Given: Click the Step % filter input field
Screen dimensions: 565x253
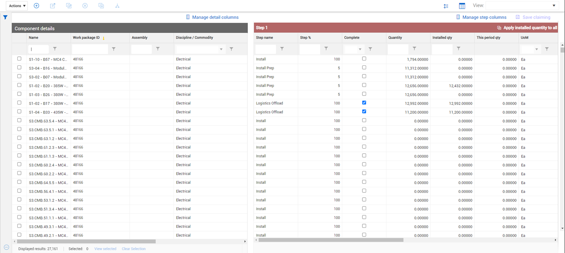Looking at the screenshot, I should [310, 49].
